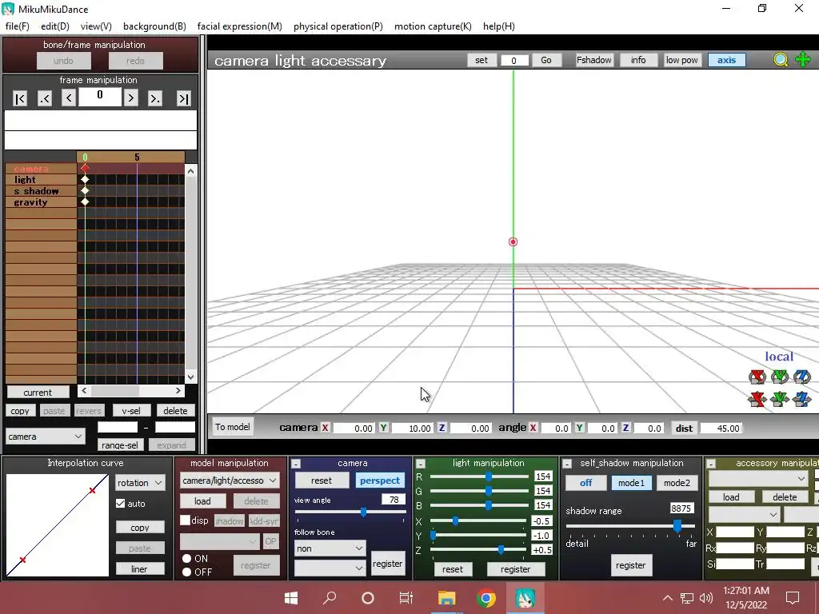Open the edit(D) menu
This screenshot has width=819, height=614.
55,26
